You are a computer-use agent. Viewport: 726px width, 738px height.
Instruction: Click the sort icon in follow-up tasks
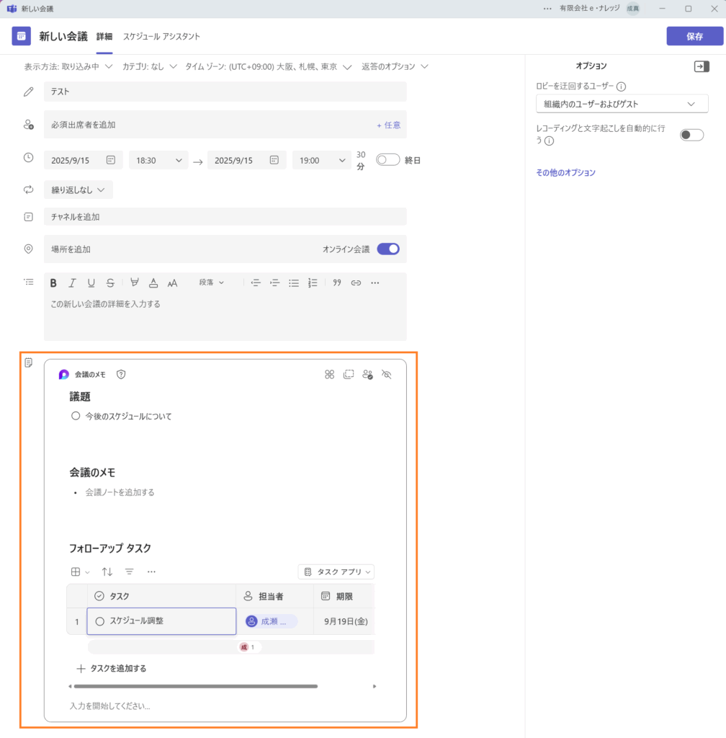pos(107,572)
